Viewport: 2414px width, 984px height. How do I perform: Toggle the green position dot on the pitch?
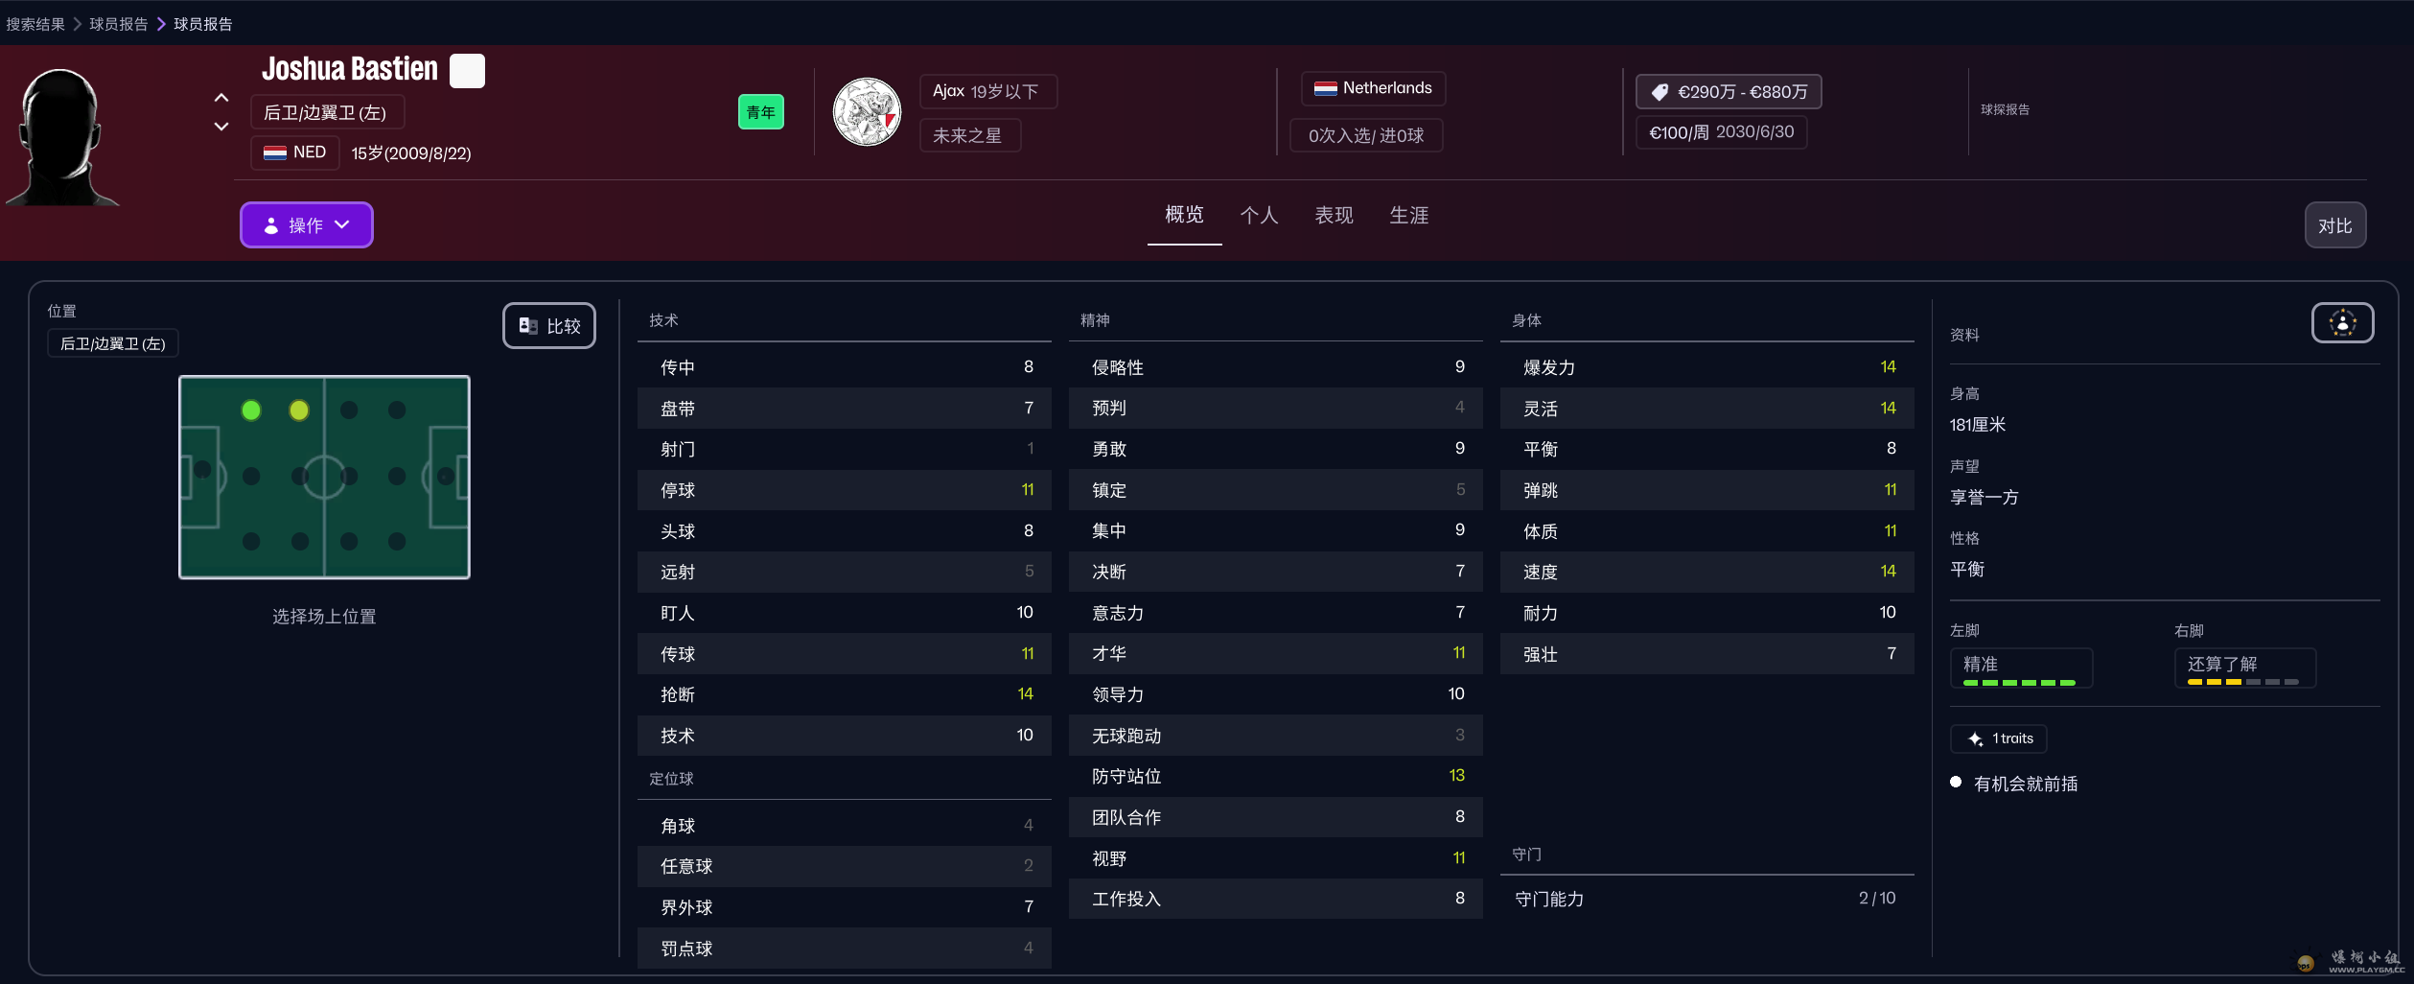click(251, 410)
